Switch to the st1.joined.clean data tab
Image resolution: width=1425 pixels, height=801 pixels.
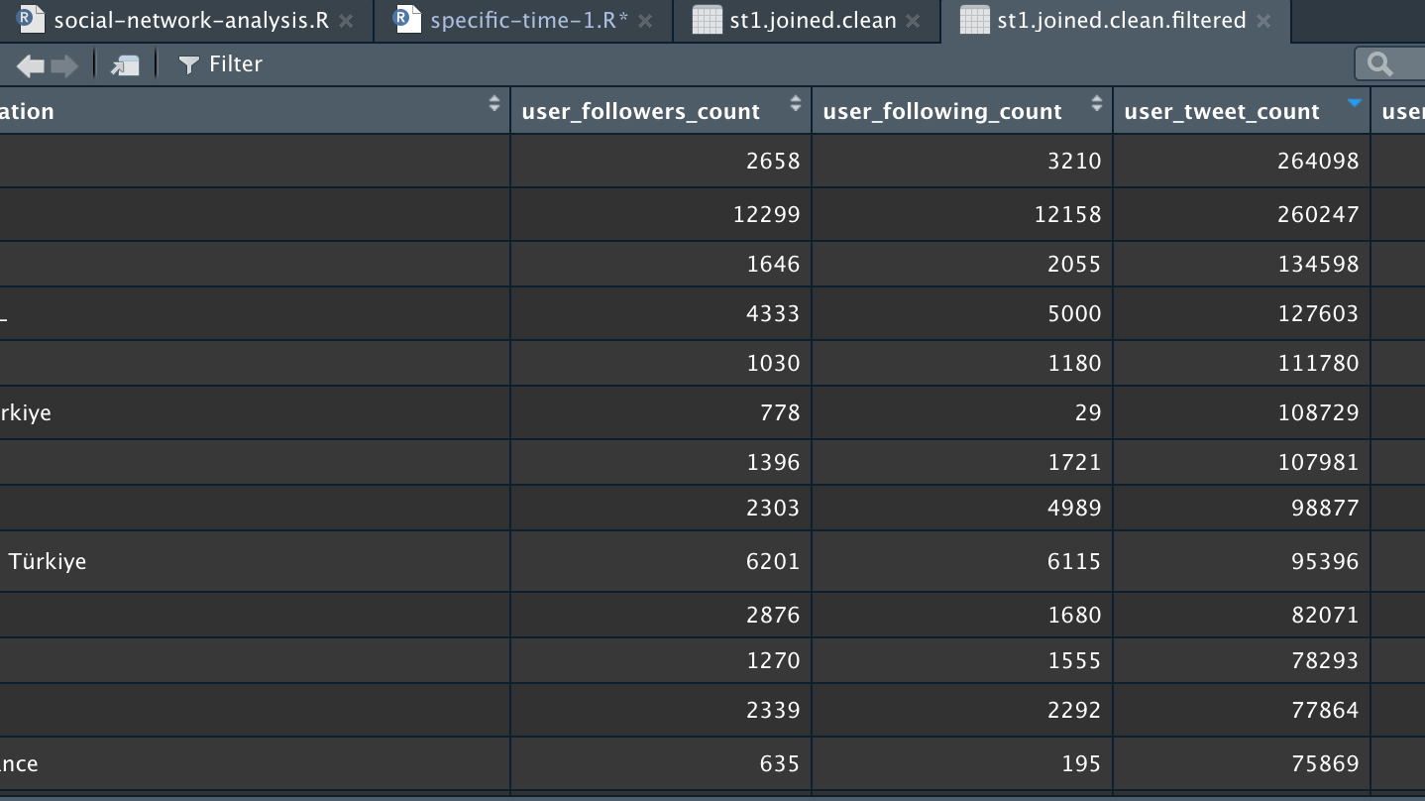[809, 21]
